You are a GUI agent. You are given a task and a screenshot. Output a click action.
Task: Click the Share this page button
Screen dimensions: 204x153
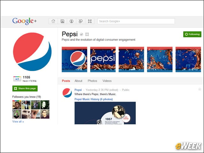pos(25,89)
